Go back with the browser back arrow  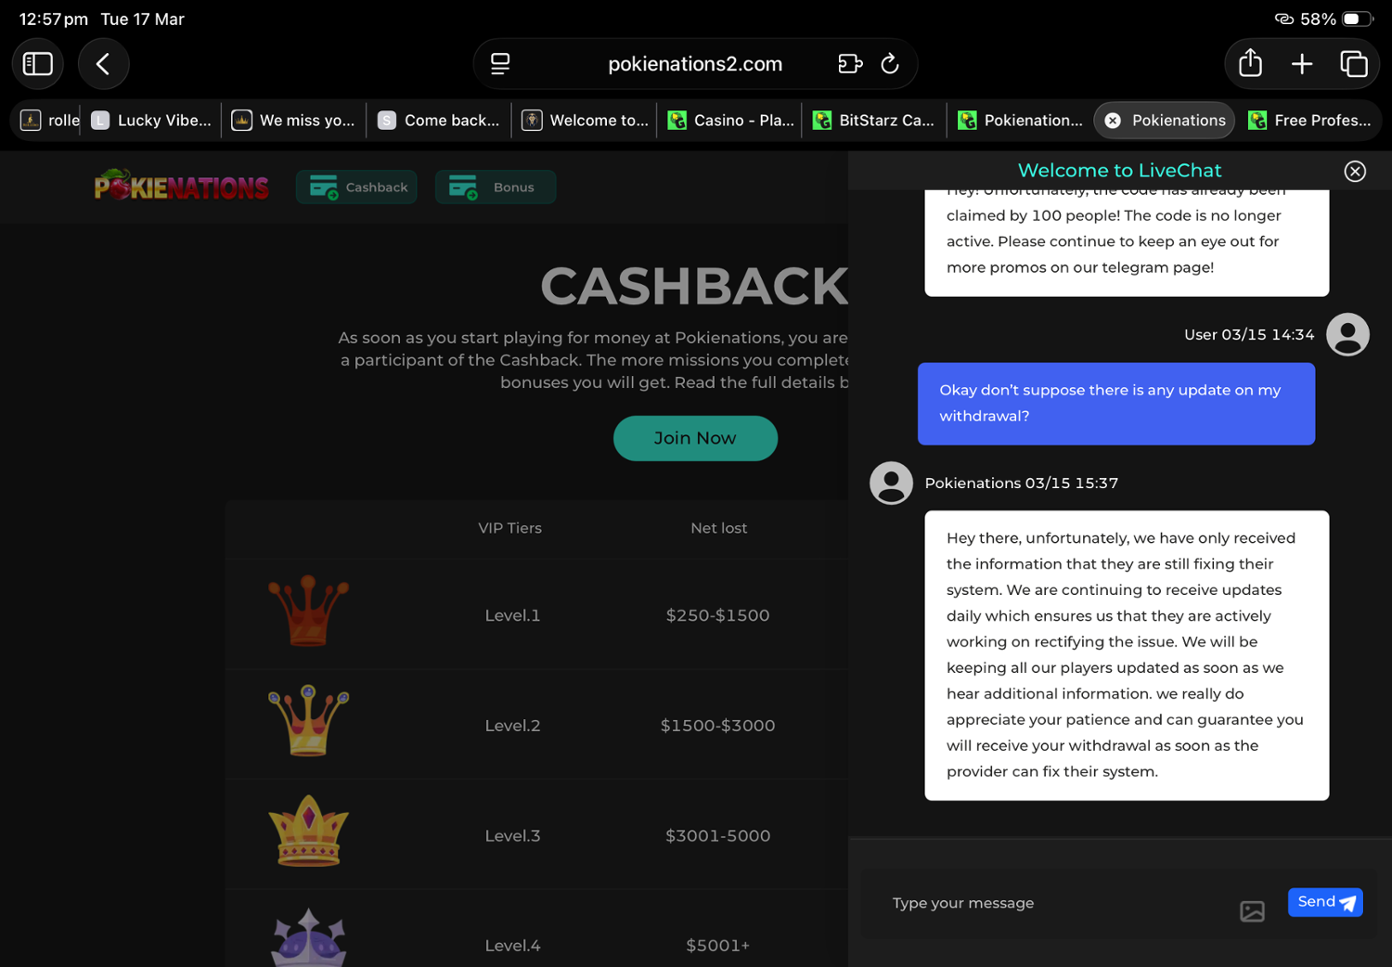pyautogui.click(x=103, y=64)
